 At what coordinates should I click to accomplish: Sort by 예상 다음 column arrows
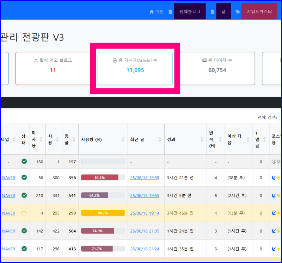(x=248, y=139)
